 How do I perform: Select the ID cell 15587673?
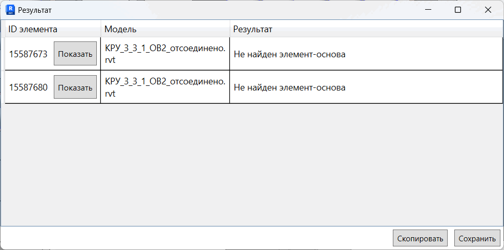(28, 54)
